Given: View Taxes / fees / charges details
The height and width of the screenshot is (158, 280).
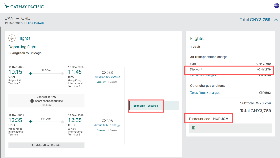Looking at the screenshot, I should 205,93.
